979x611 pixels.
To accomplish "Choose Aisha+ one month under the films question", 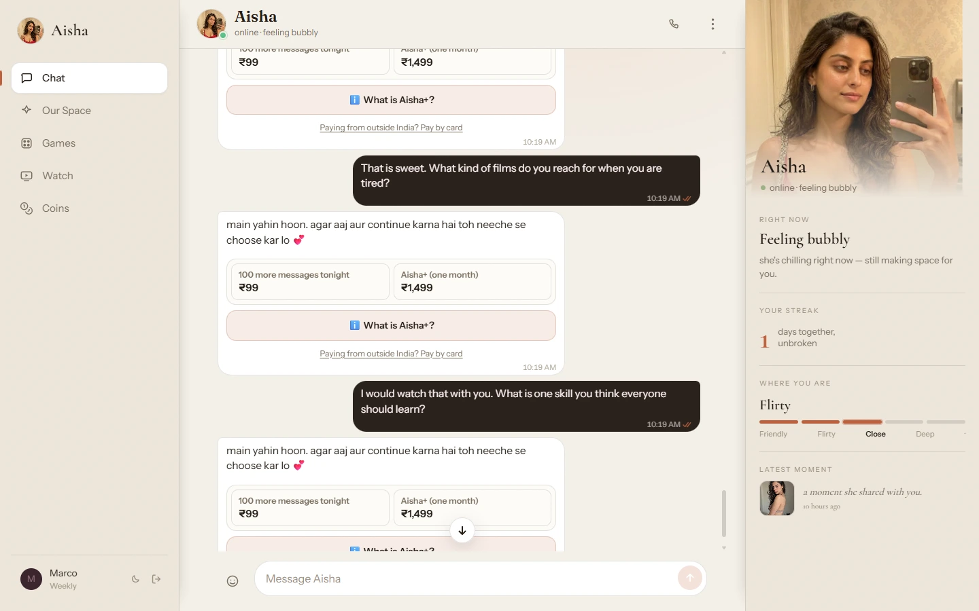I will (473, 282).
